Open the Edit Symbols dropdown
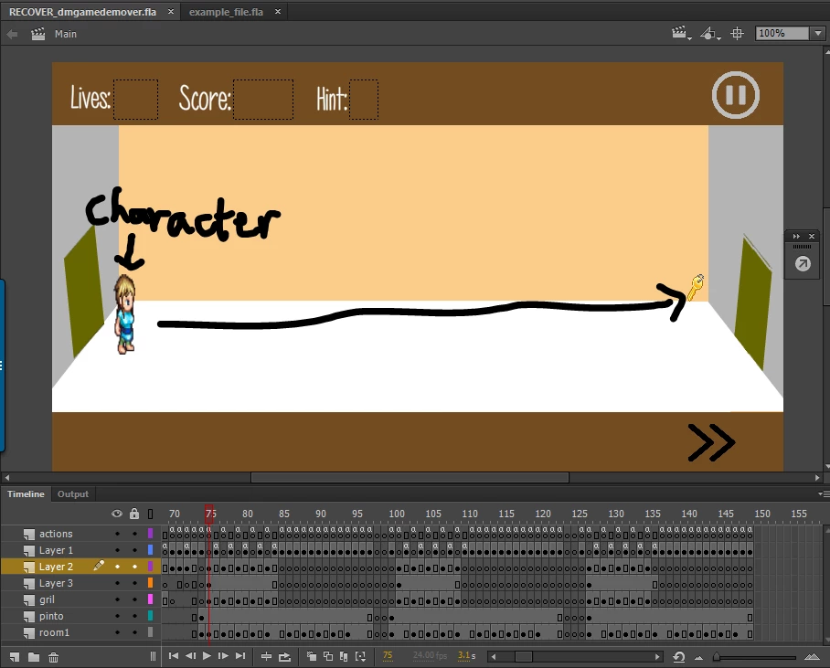 pyautogui.click(x=710, y=33)
